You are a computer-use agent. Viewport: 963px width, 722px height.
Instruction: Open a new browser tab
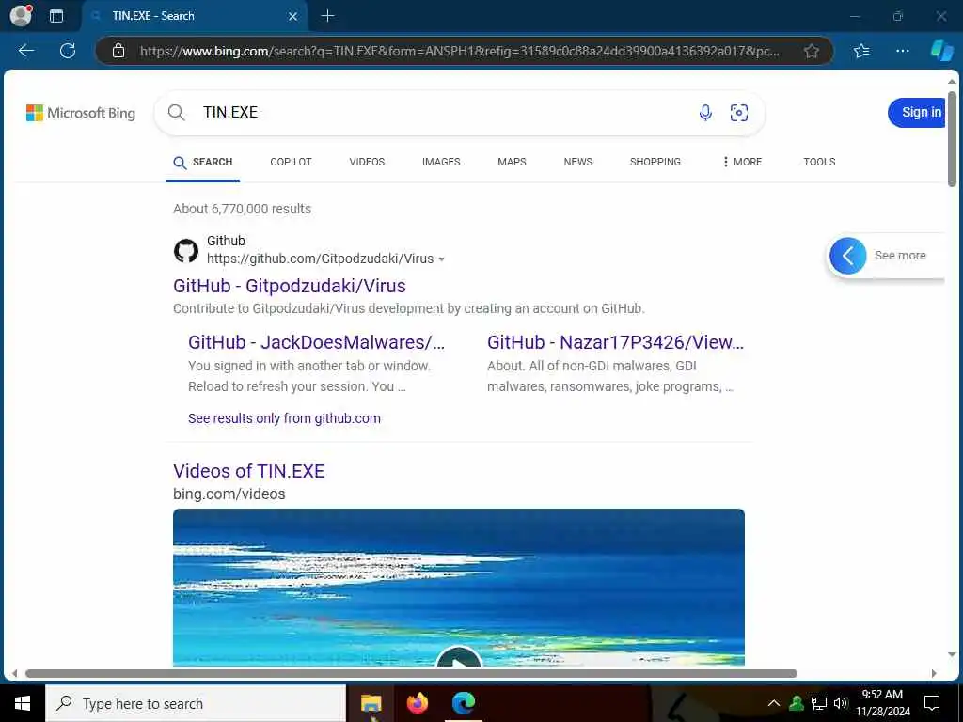328,16
